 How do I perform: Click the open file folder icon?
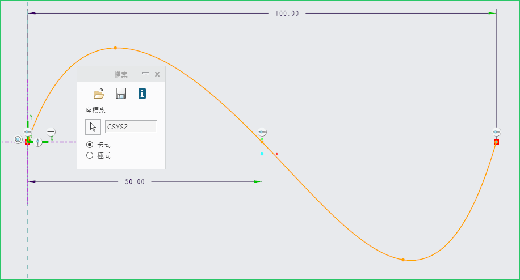[99, 94]
